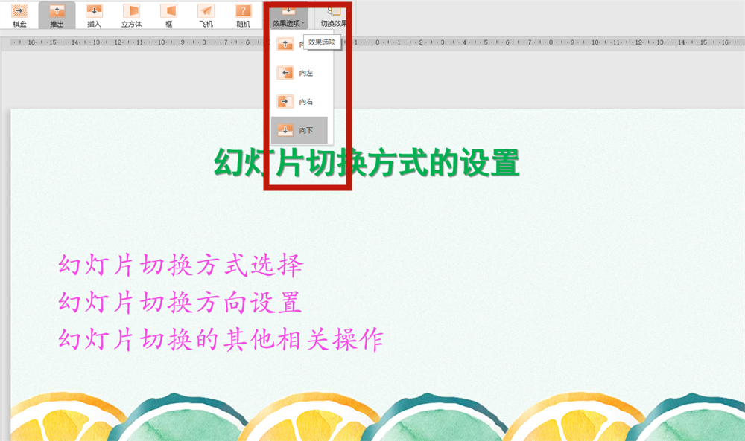Viewport: 745px width, 441px height.
Task: Choose 向下 direction option
Action: pyautogui.click(x=299, y=130)
